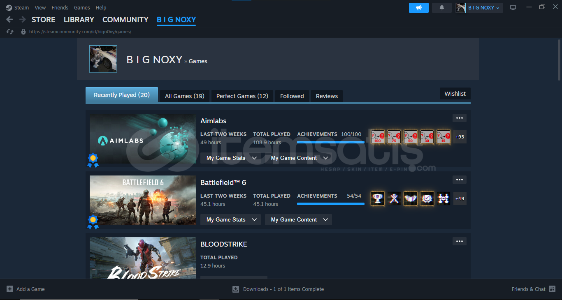Go forward using the forward arrow
562x300 pixels.
22,19
